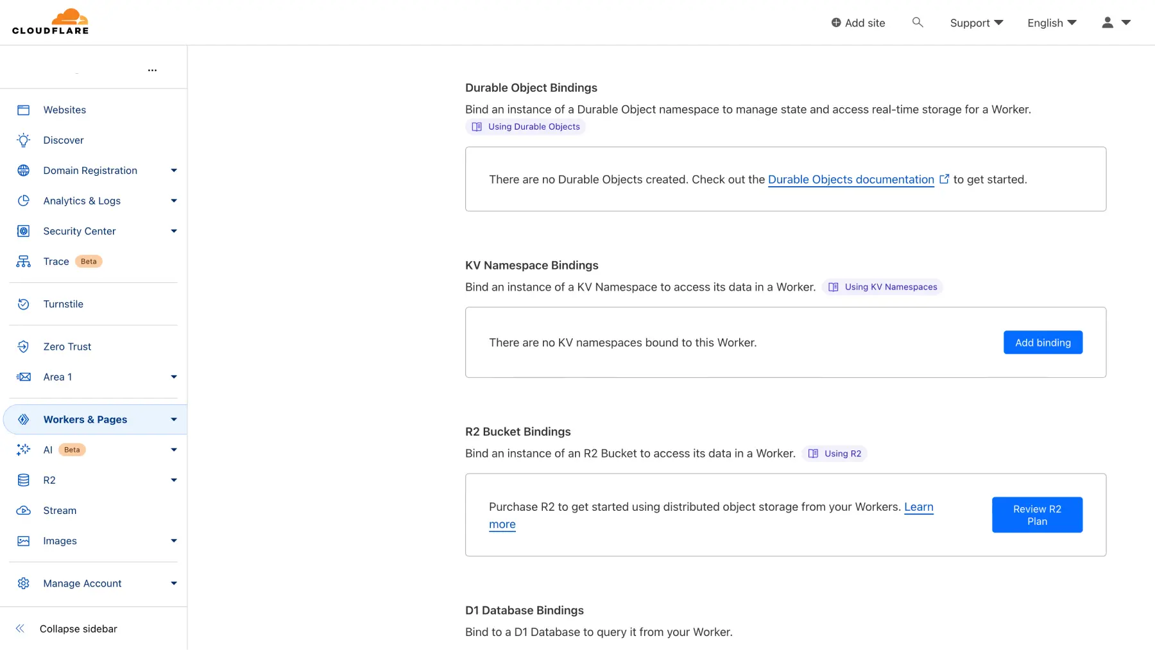1155x650 pixels.
Task: Click the Websites browser icon
Action: [24, 110]
